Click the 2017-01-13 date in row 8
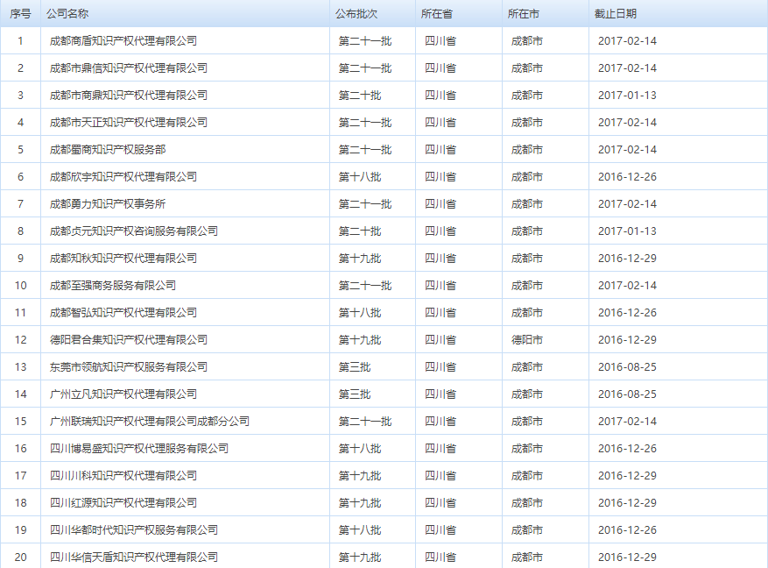The height and width of the screenshot is (568, 768). 627,231
